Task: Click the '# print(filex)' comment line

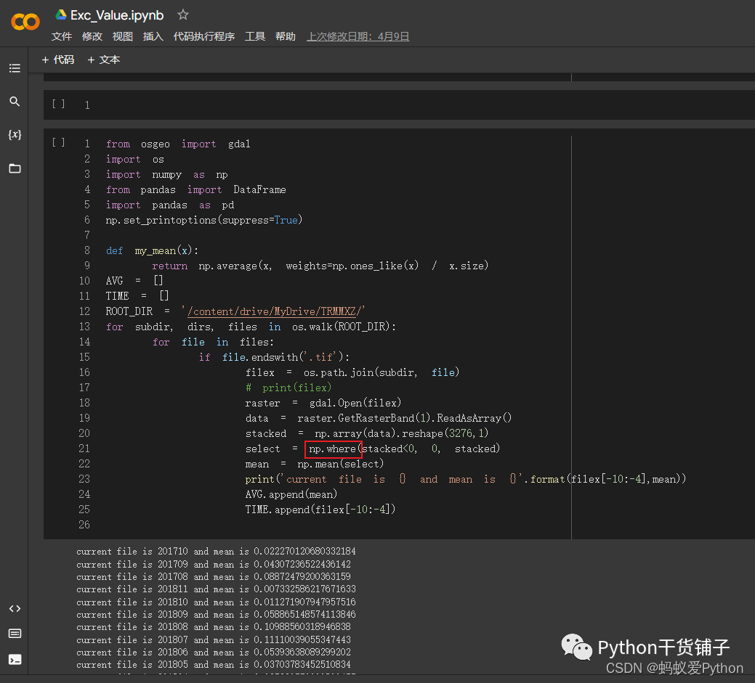Action: click(x=288, y=388)
